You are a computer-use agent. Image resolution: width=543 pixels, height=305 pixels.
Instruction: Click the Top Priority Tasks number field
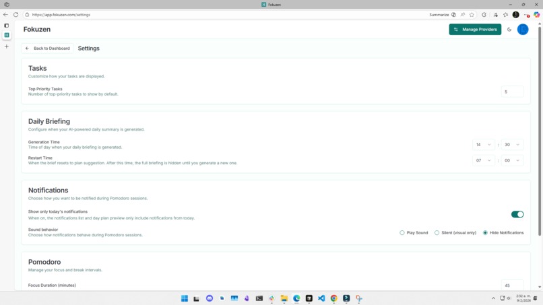512,92
